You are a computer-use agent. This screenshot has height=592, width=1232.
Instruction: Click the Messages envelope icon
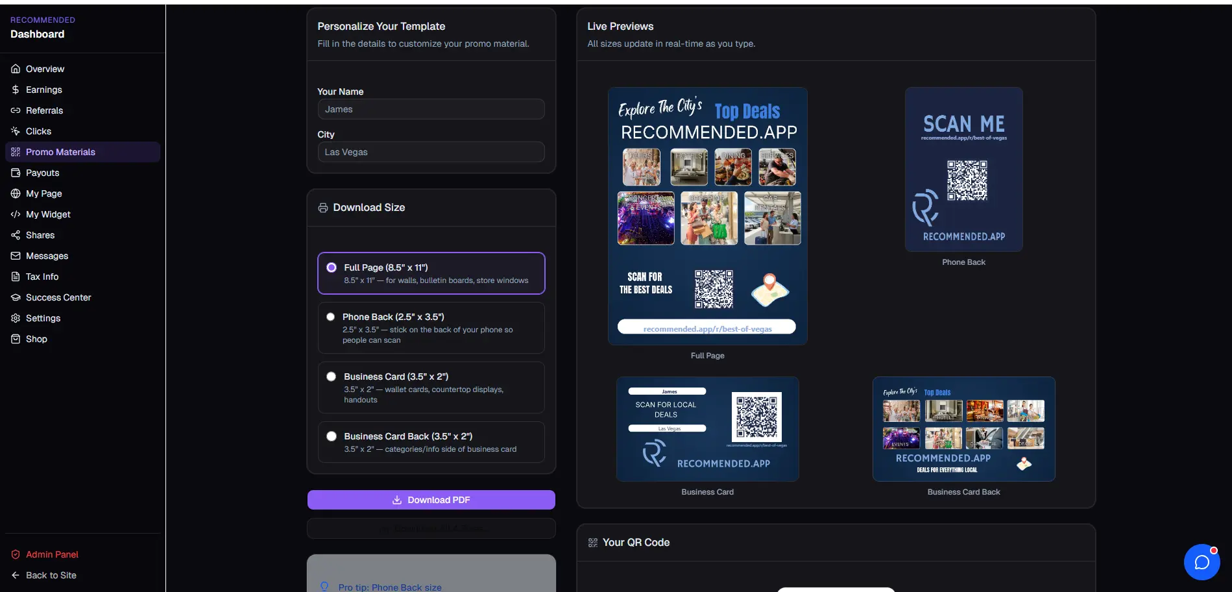pyautogui.click(x=16, y=256)
